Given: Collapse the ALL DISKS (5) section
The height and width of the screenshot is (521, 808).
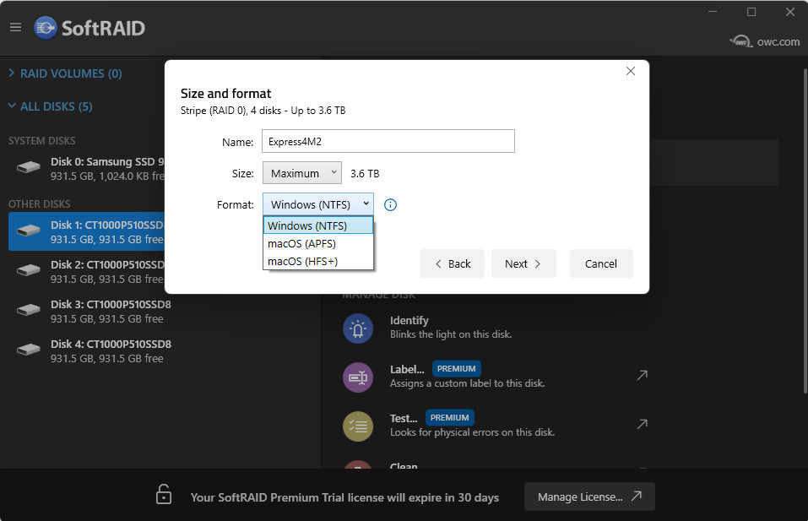Looking at the screenshot, I should point(50,106).
